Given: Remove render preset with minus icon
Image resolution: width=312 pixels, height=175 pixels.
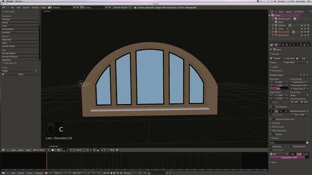Looking at the screenshot, I should (x=307, y=75).
